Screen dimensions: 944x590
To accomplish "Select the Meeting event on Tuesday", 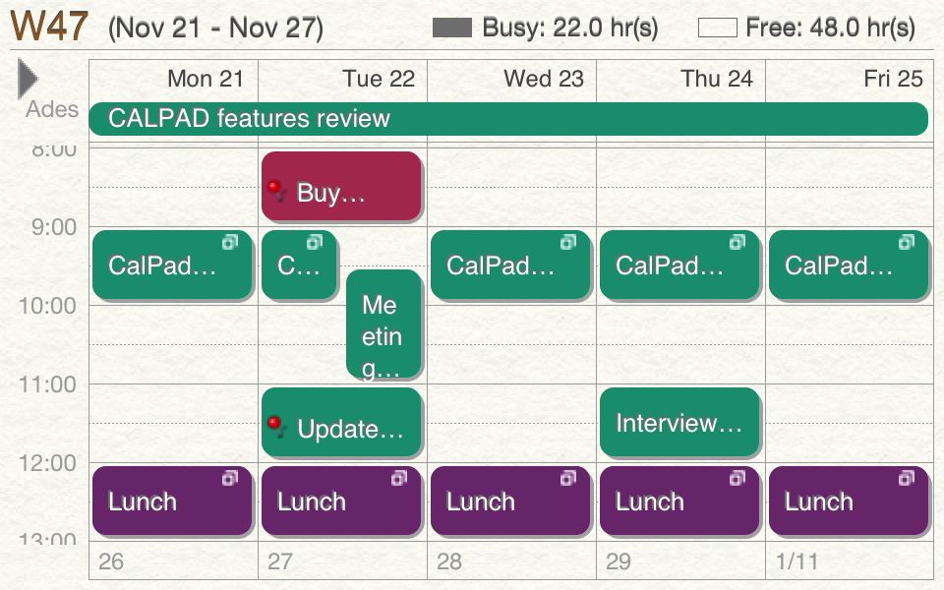I will coord(384,325).
